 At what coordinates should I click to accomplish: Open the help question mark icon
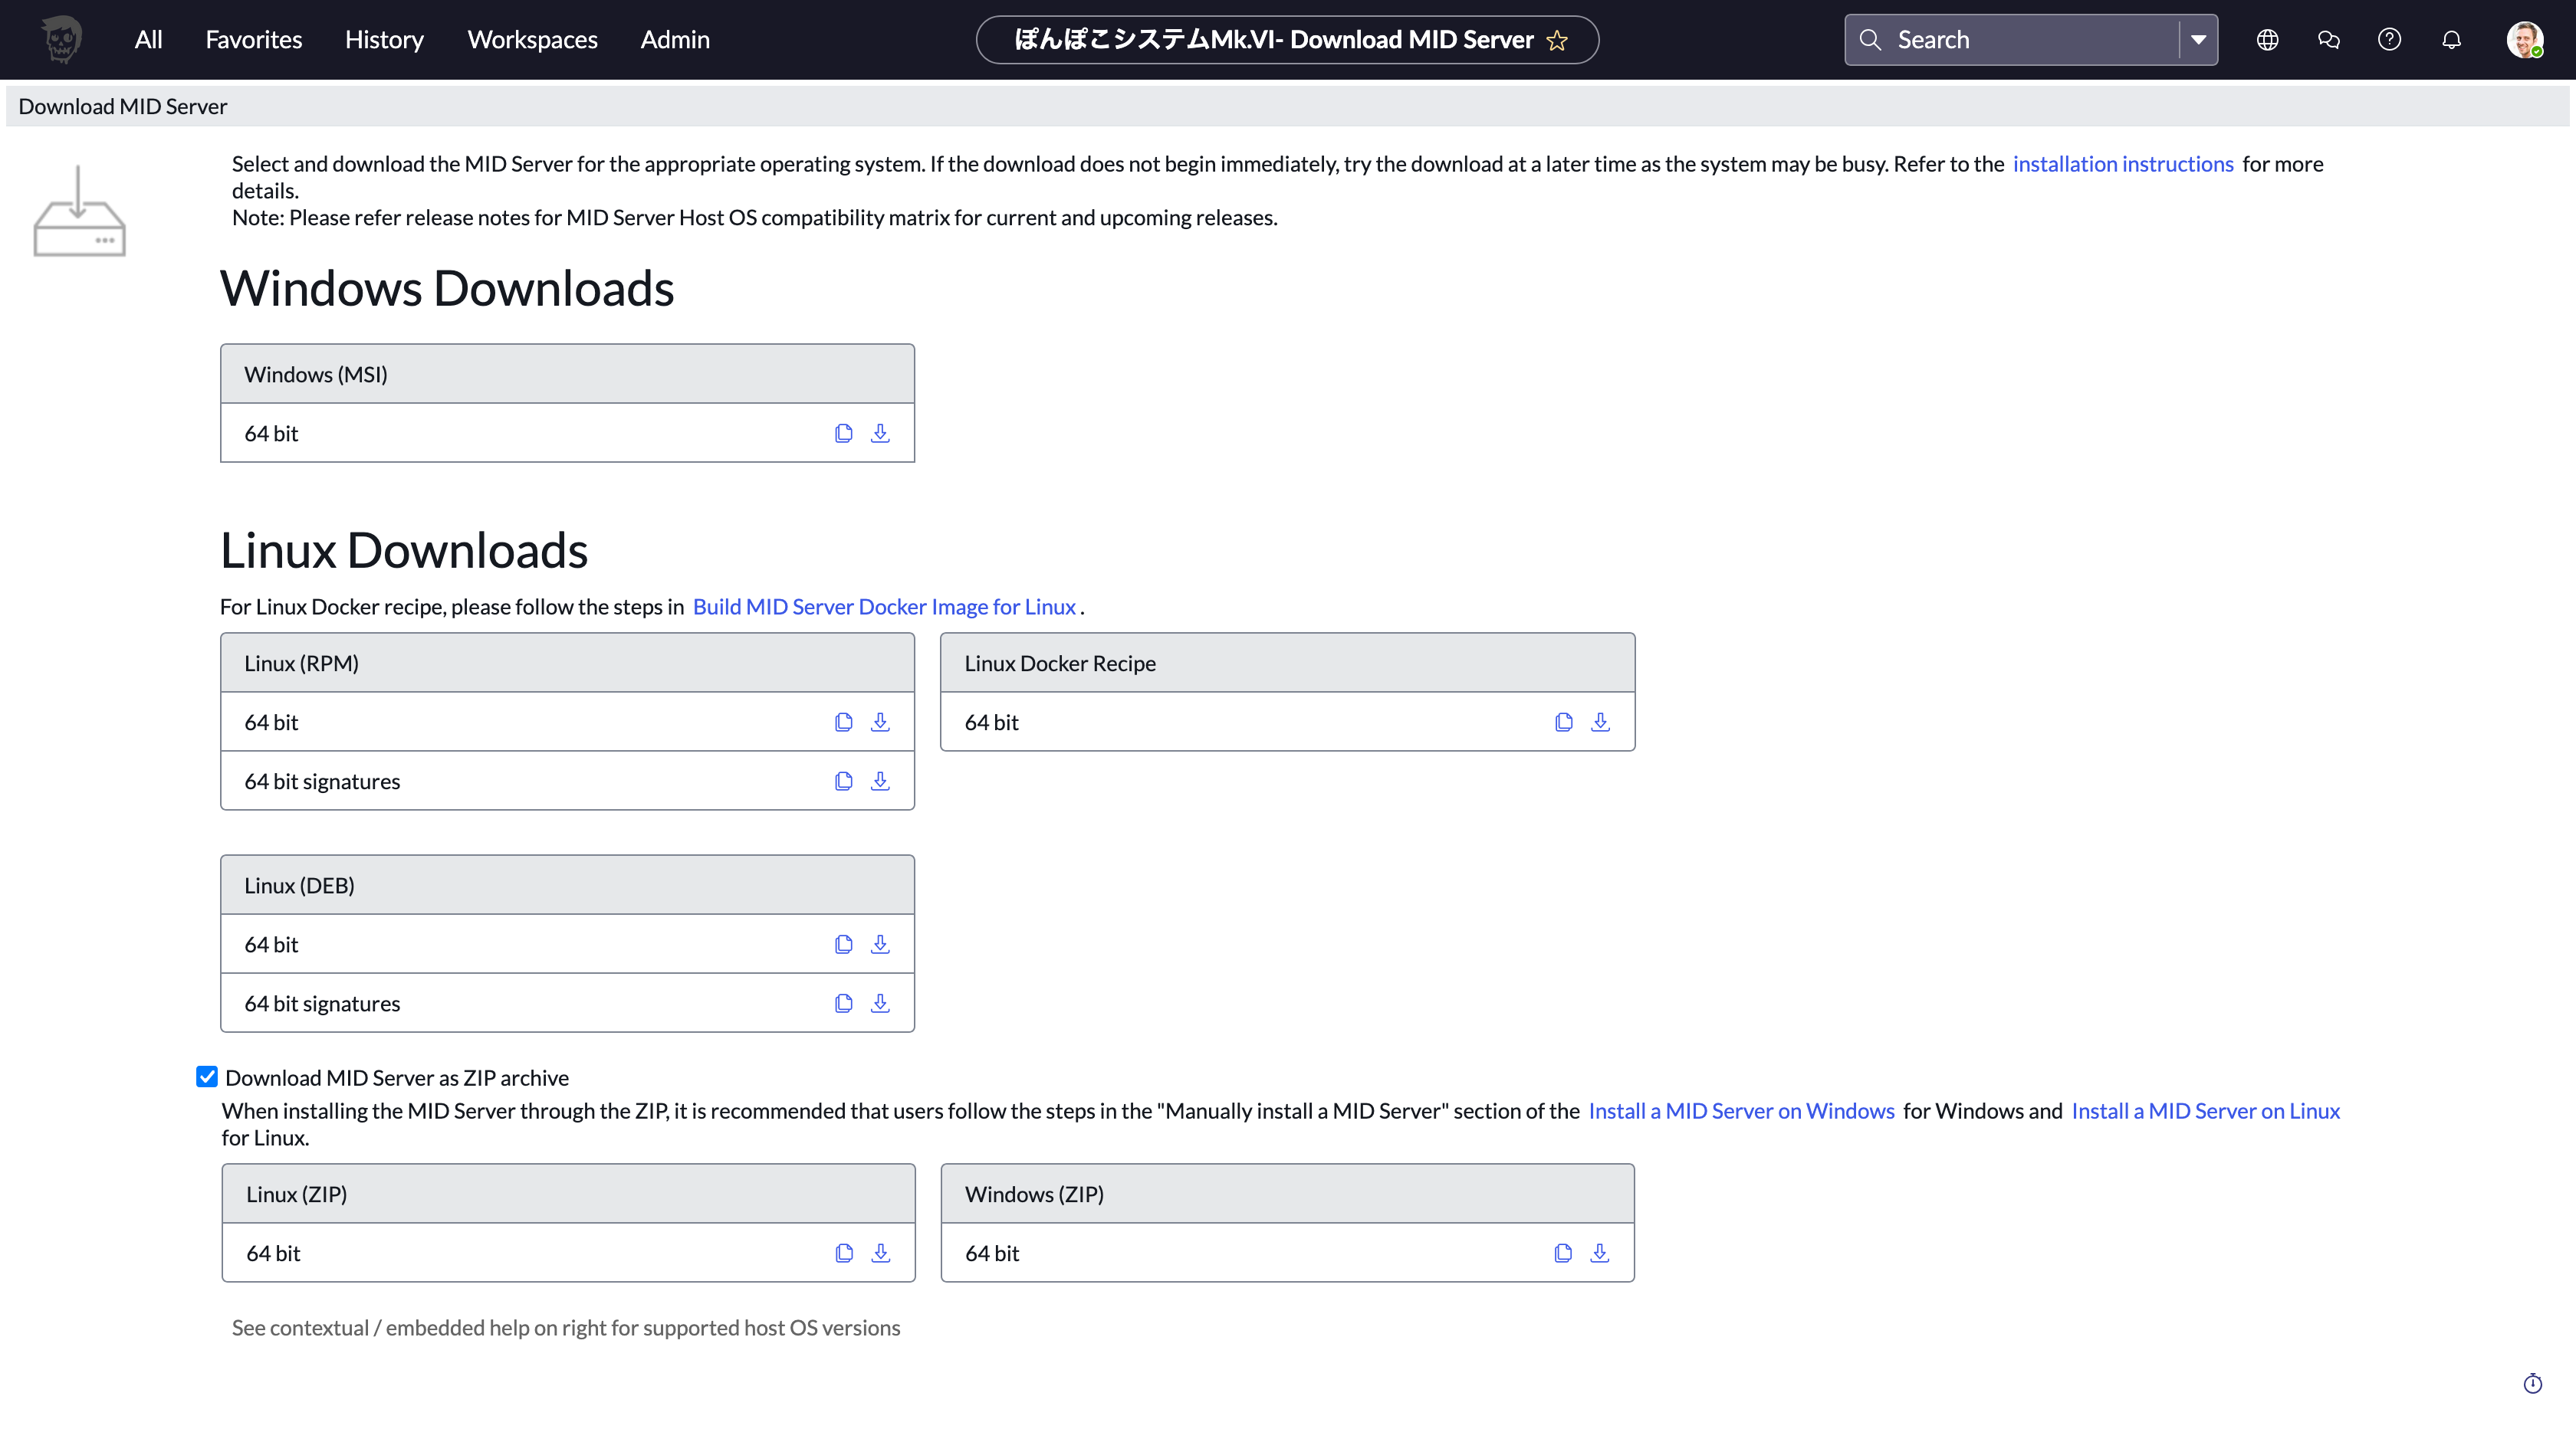coord(2389,40)
